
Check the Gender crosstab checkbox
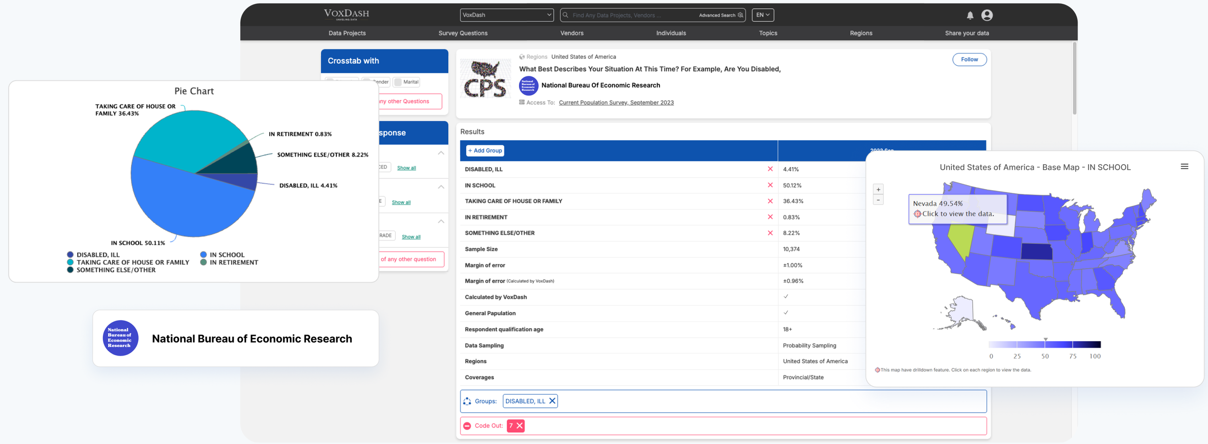pos(366,81)
